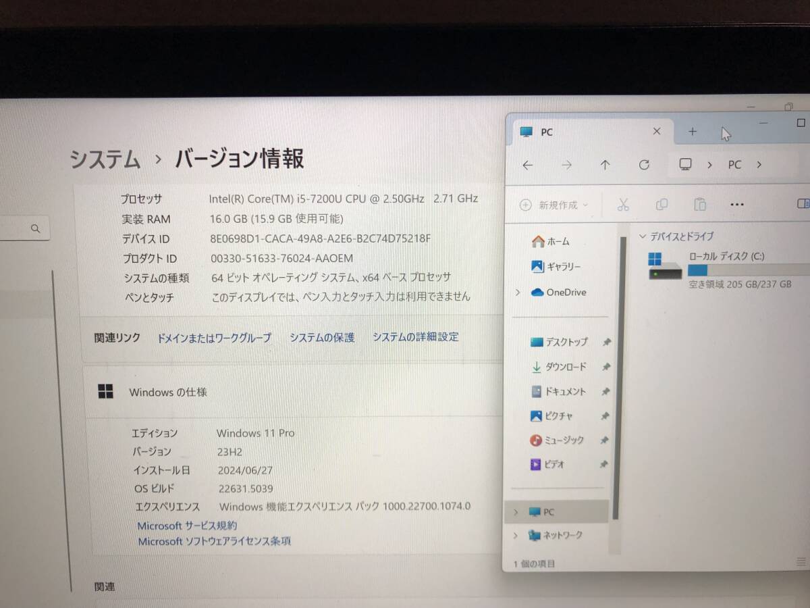Minimize the Explorer window
This screenshot has height=608, width=810.
[763, 124]
